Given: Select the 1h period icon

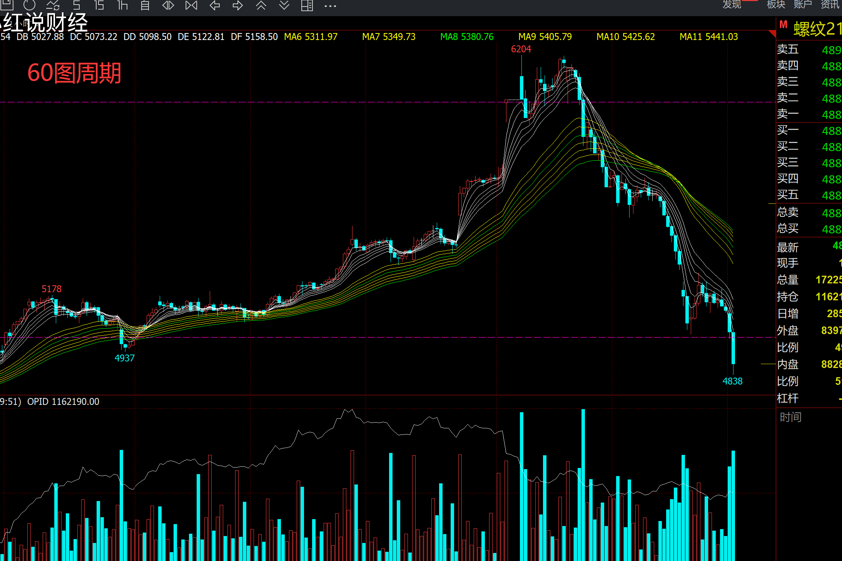Looking at the screenshot, I should pyautogui.click(x=122, y=5).
